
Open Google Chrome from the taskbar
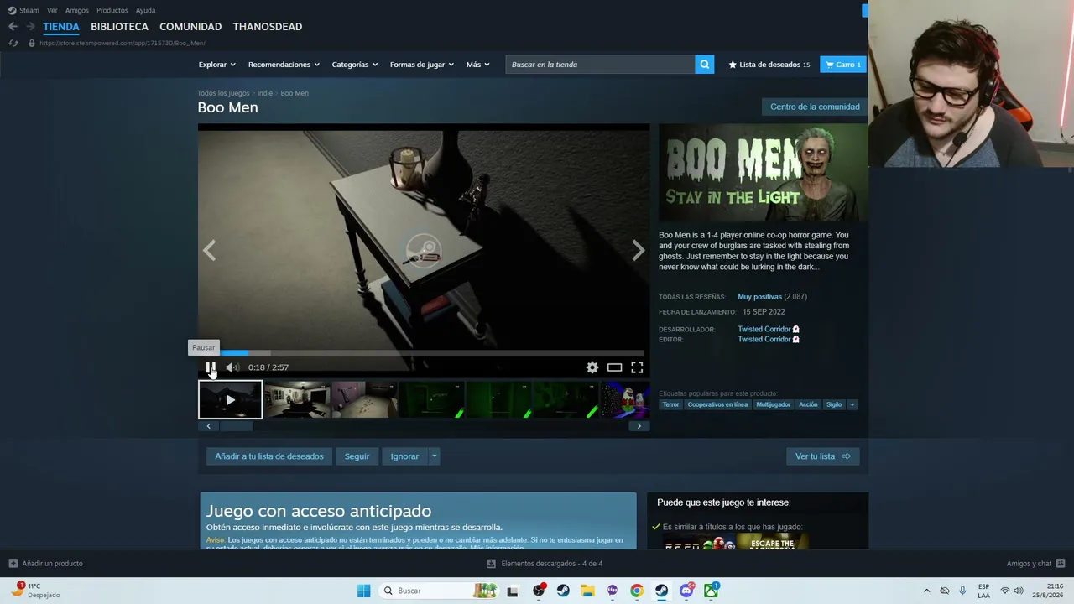pos(637,591)
